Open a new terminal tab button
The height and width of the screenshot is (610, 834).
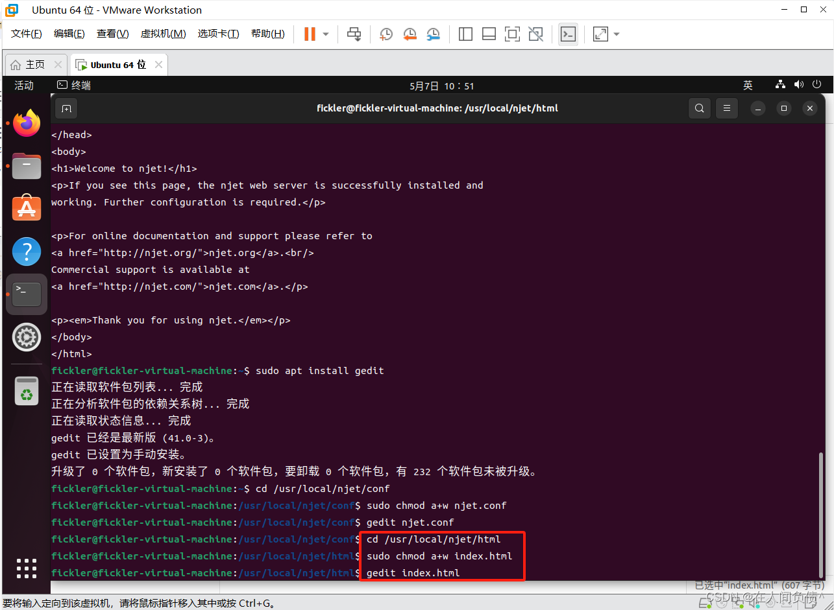tap(66, 108)
